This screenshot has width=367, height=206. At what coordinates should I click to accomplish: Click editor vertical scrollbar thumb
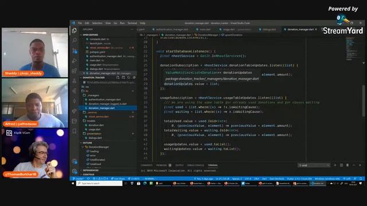pyautogui.click(x=363, y=101)
